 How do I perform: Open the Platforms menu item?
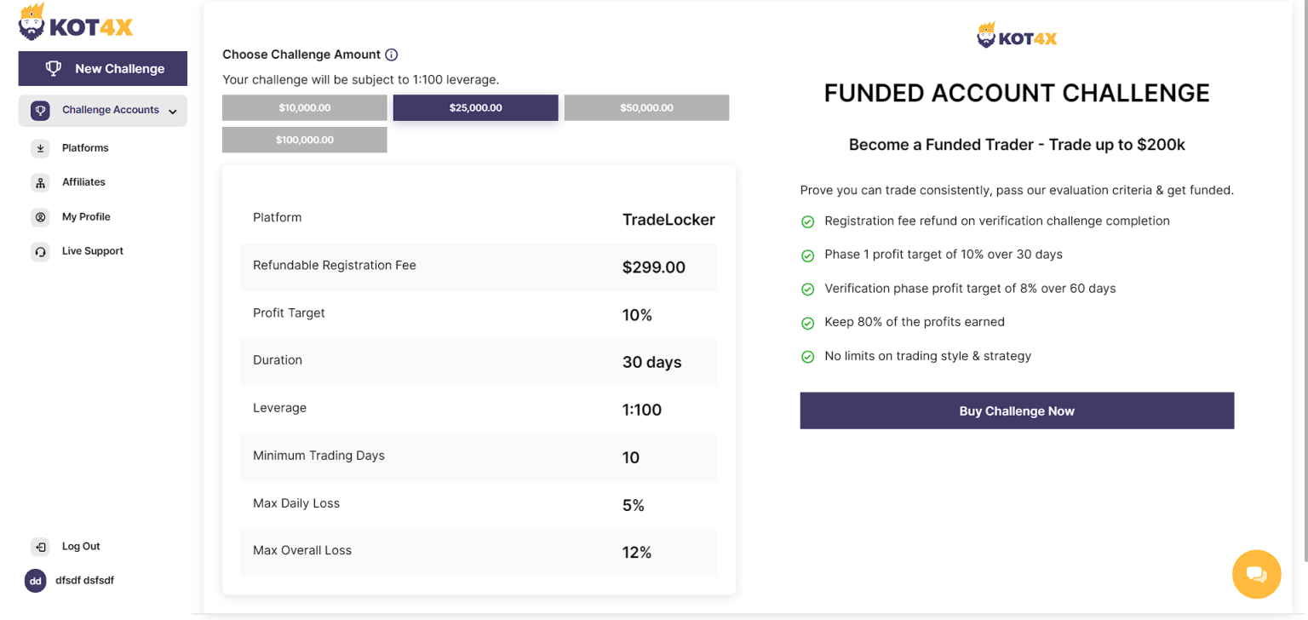(85, 148)
